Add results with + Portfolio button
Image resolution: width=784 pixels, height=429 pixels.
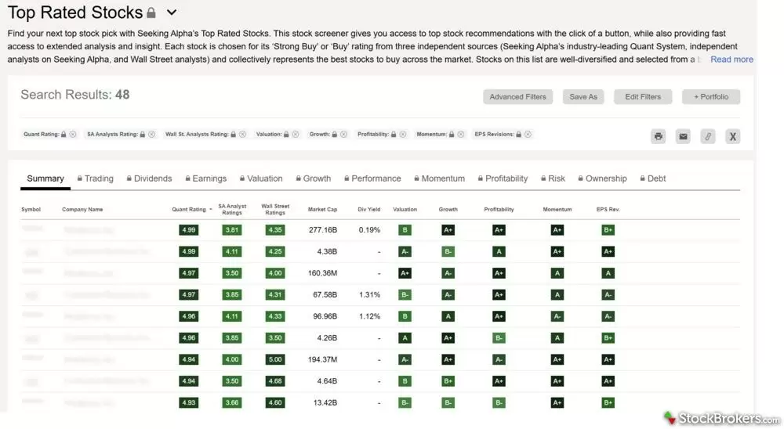[x=710, y=97]
